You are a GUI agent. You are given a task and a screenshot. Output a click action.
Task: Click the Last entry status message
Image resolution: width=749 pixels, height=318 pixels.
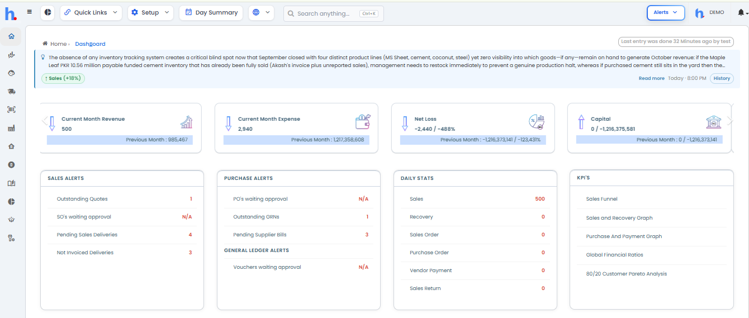(x=676, y=41)
